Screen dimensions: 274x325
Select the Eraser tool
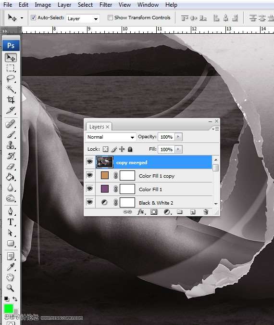point(11,167)
